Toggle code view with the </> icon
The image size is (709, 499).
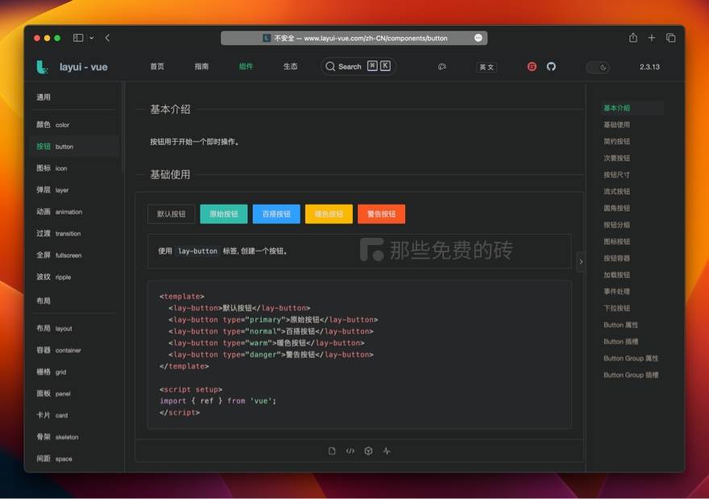pyautogui.click(x=350, y=451)
